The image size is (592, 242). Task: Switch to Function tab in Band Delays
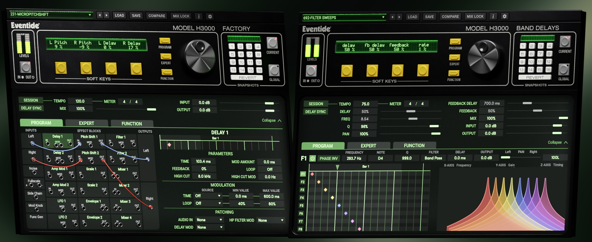click(414, 146)
